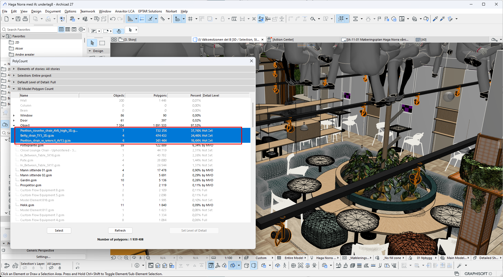Image resolution: width=503 pixels, height=277 pixels.
Task: Expand the Elements of stories section
Action: click(14, 69)
